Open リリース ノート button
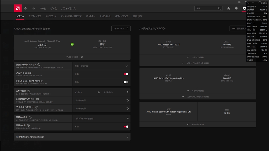This screenshot has width=269, height=151. (x=121, y=29)
